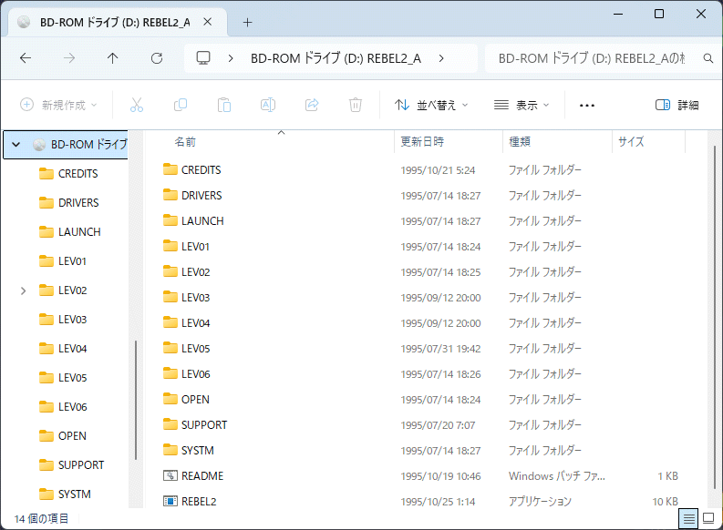Click BD-ROM ドライブ (D:) REBEL2_A breadcrumb
The width and height of the screenshot is (723, 530).
click(x=336, y=58)
